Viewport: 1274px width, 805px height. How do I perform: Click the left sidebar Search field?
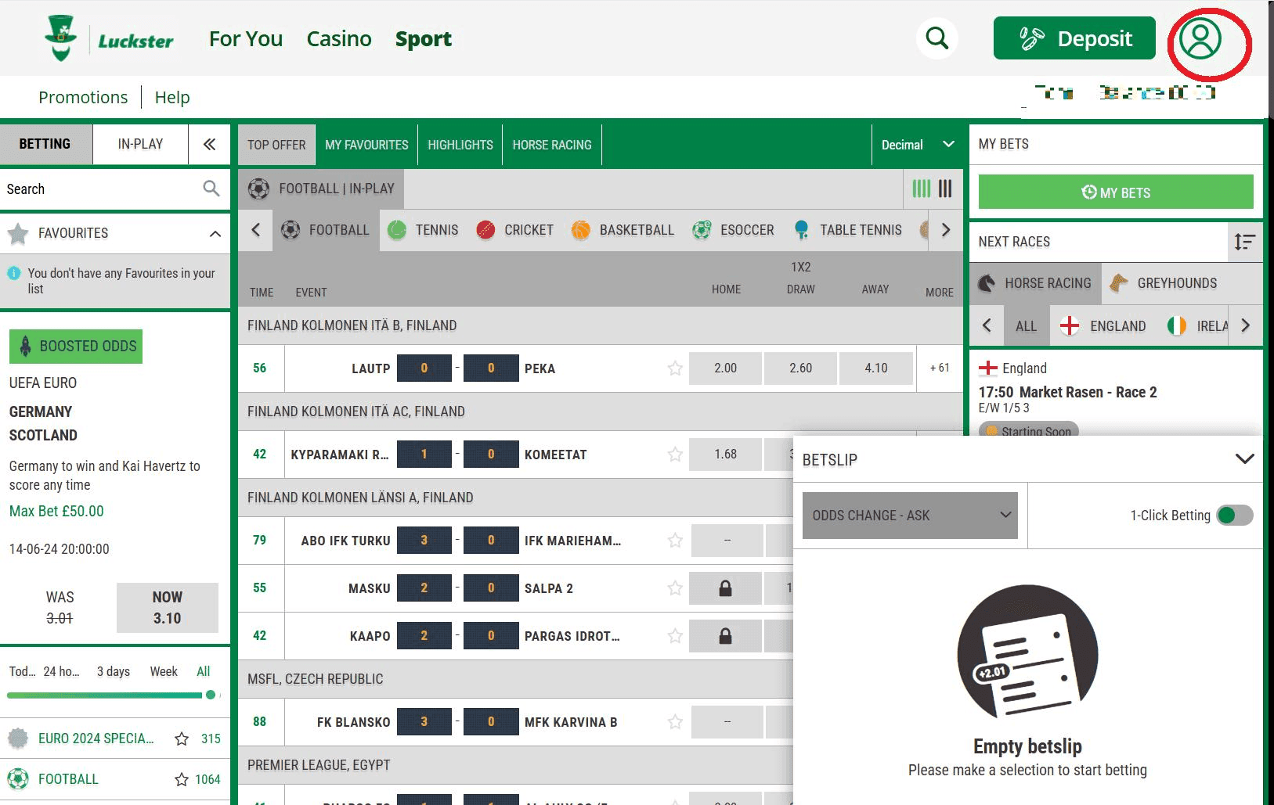(x=102, y=189)
